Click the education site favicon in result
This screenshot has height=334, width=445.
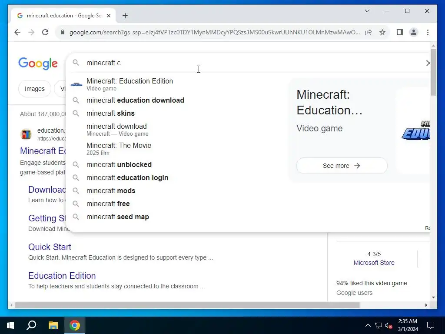[x=26, y=134]
